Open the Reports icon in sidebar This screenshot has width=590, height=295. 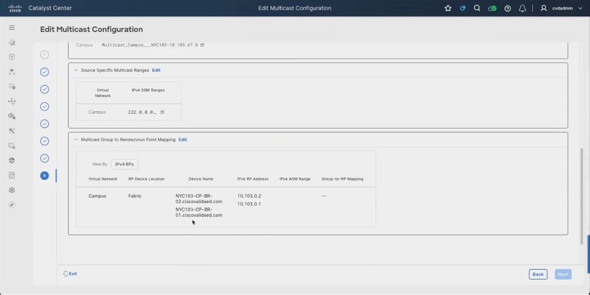(12, 175)
